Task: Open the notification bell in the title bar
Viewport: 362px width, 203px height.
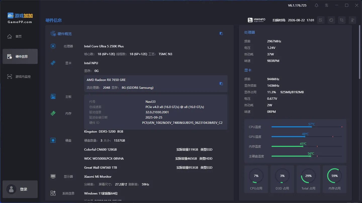Action: point(316,5)
